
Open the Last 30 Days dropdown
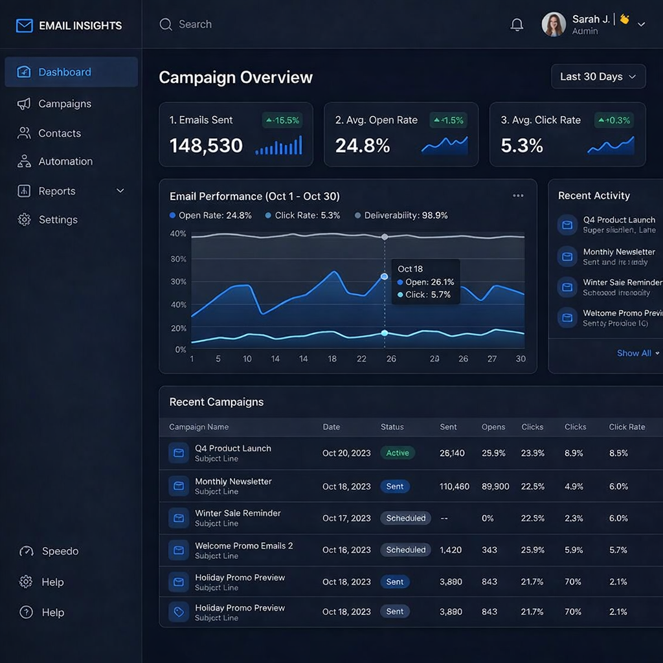point(598,76)
